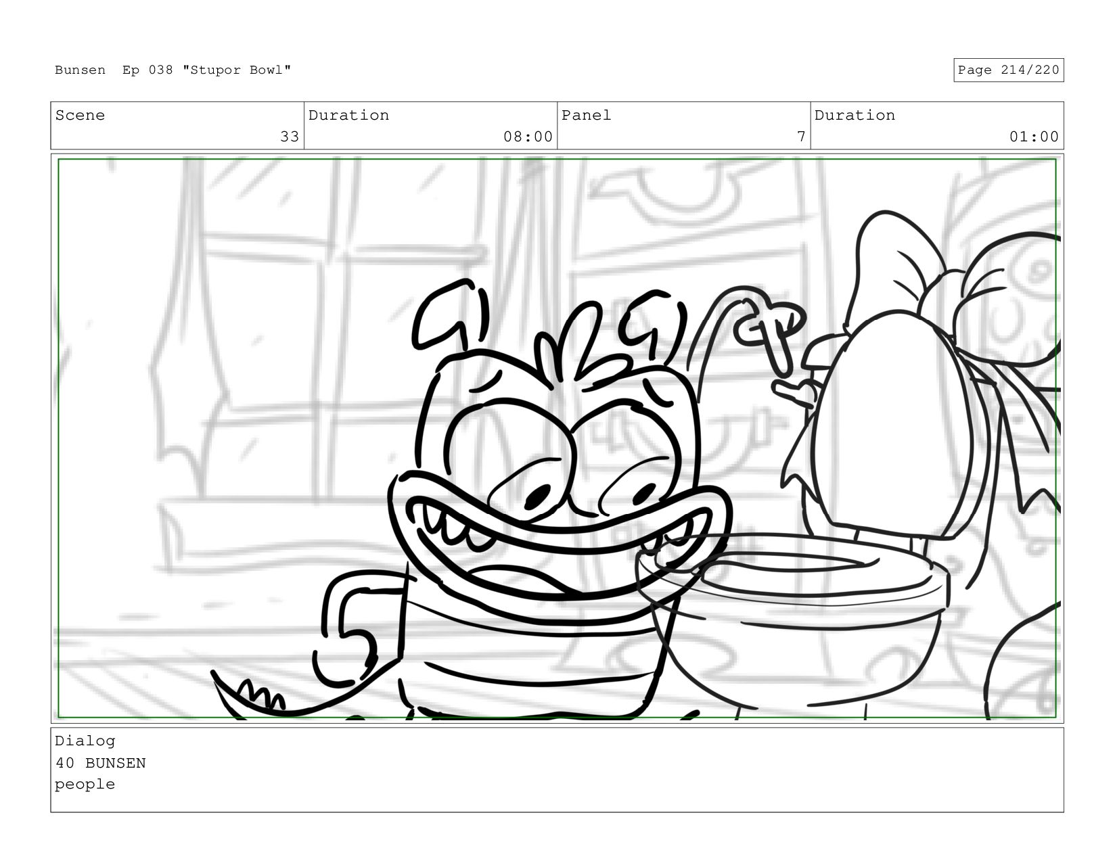Click the dialog word people
This screenshot has width=1115, height=863.
point(85,785)
